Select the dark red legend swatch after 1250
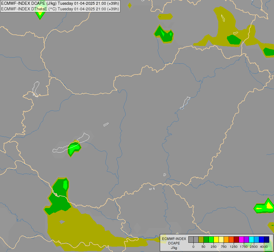274x252 pixels. [x=236, y=240]
